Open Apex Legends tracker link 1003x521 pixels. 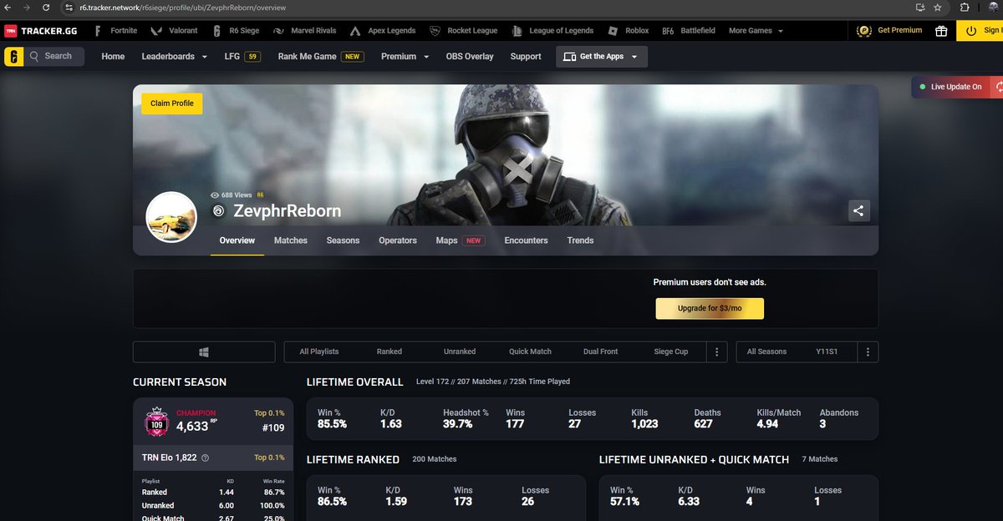(x=381, y=31)
